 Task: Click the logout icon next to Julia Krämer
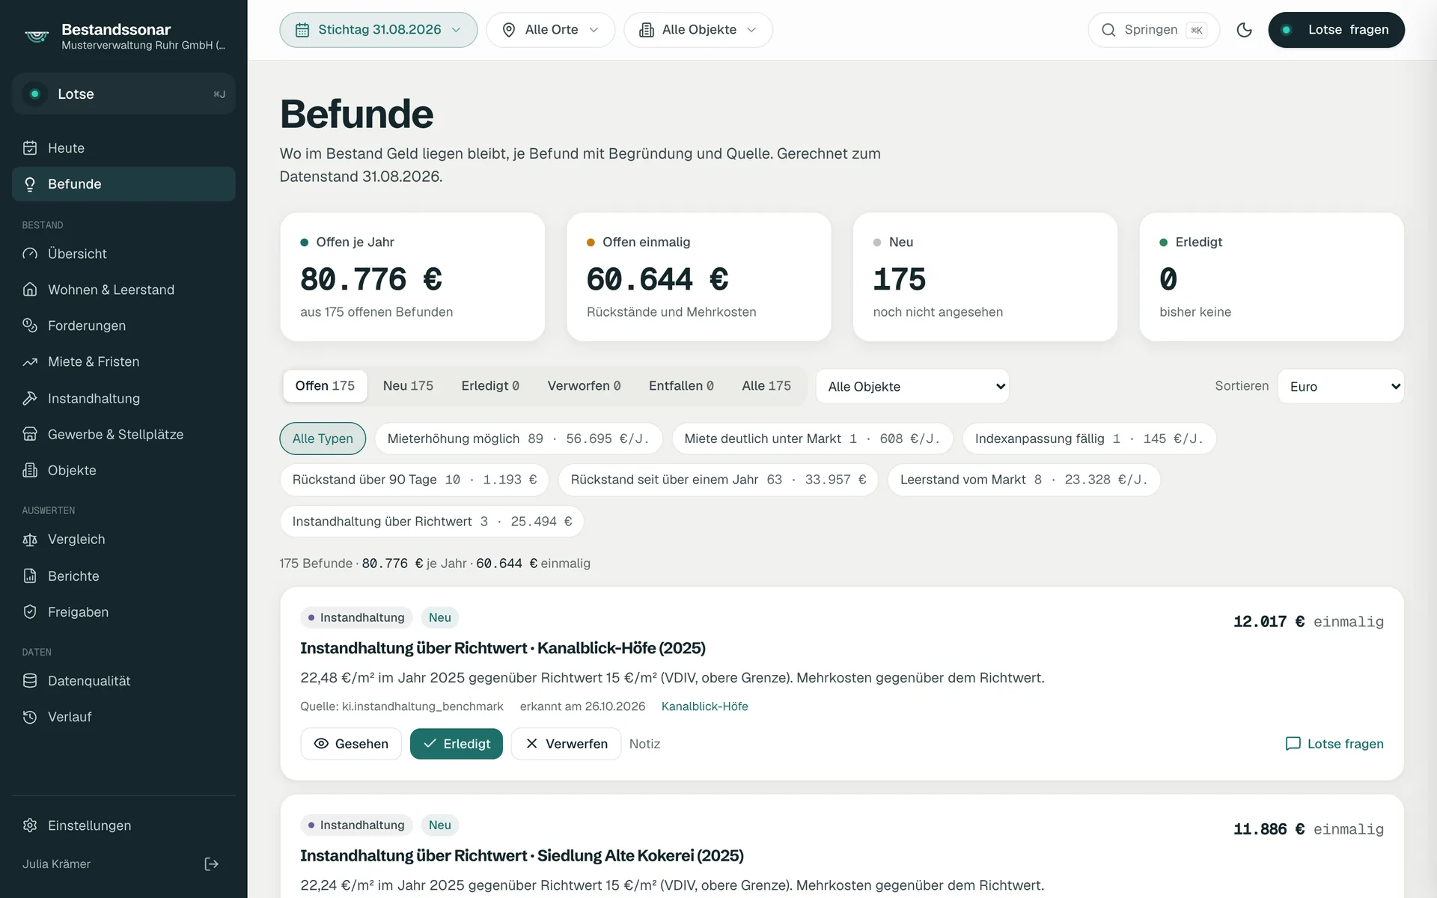tap(212, 864)
